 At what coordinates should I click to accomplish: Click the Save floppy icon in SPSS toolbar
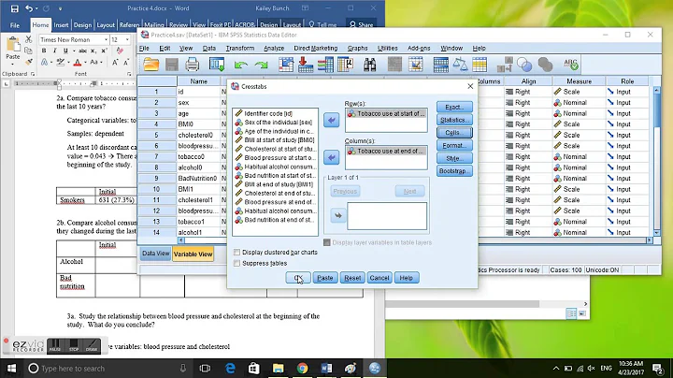172,65
